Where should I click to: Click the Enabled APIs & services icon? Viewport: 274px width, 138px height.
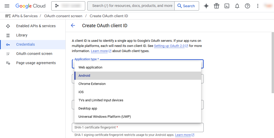click(x=8, y=26)
